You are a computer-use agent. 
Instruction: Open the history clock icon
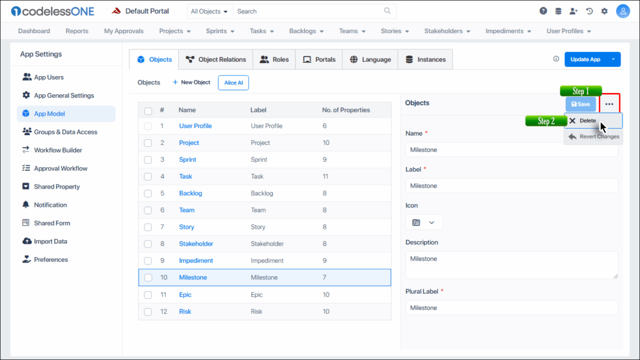point(589,11)
